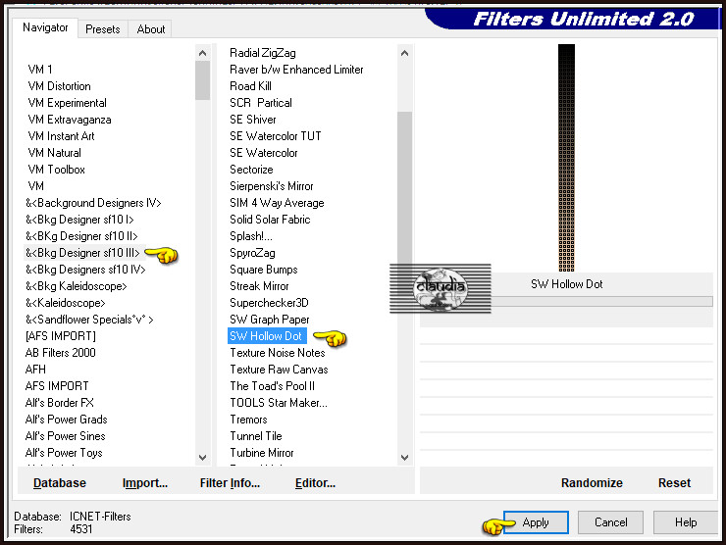The image size is (726, 545).
Task: Choose the Splash!... filter
Action: 251,236
